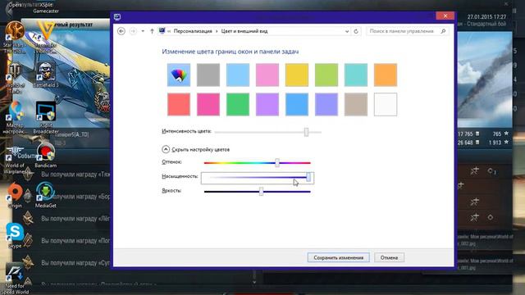Viewport: 525px width, 295px height.
Task: Pick the lavender purple swatch
Action: point(267,104)
